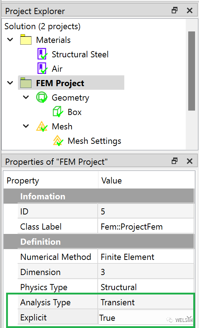Collapse the Mesh branch chevron
The height and width of the screenshot is (328, 199).
[x=26, y=126]
